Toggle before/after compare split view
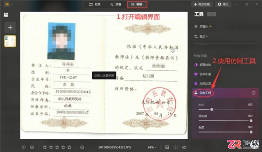262x152 pixels. [175, 147]
